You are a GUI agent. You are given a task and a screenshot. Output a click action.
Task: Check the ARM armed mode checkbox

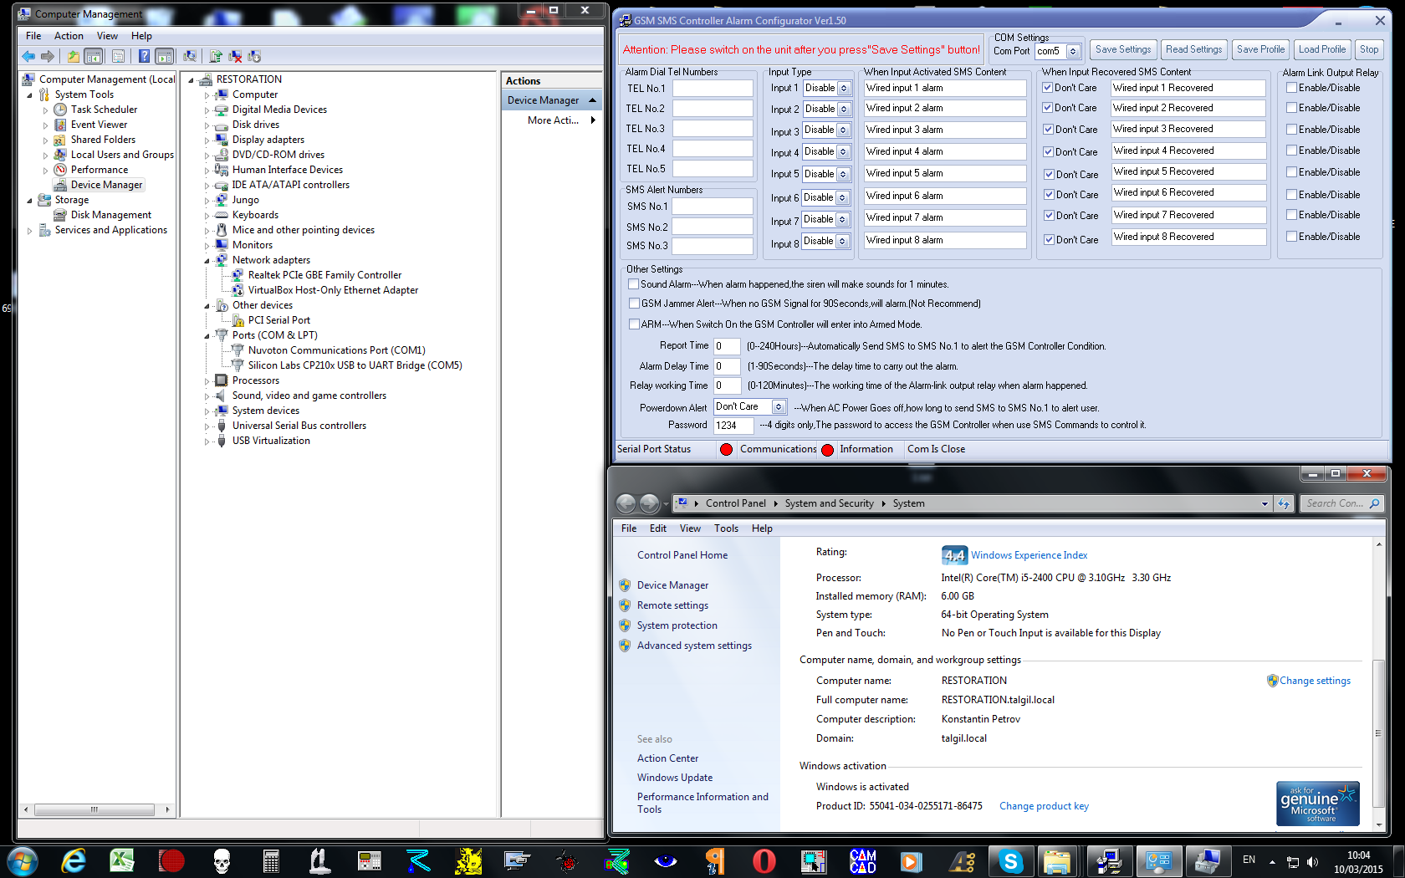[634, 324]
